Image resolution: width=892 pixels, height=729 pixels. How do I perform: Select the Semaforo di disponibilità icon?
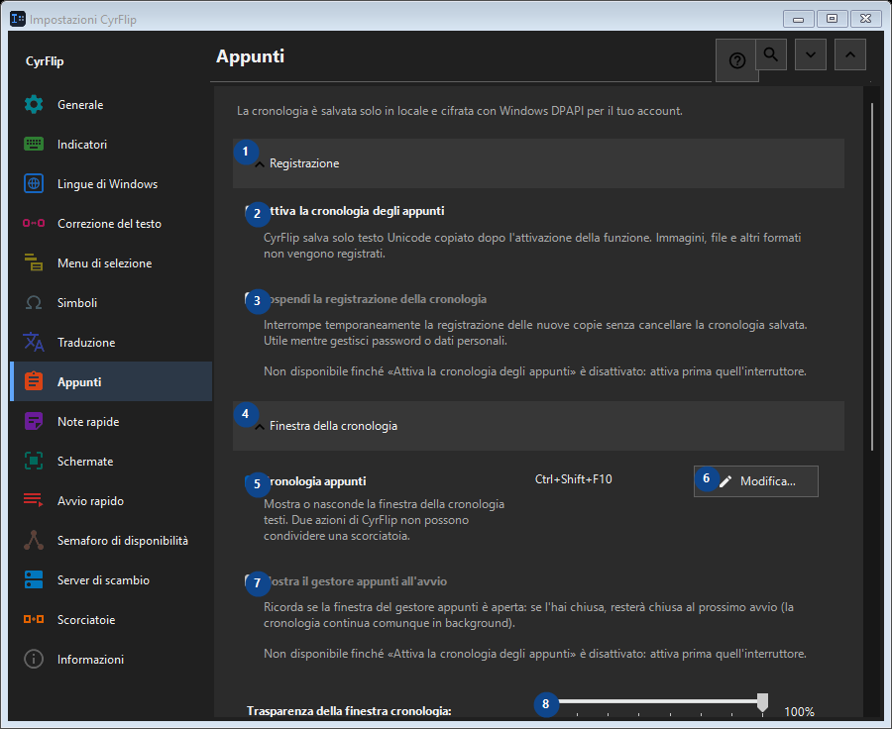(x=34, y=540)
